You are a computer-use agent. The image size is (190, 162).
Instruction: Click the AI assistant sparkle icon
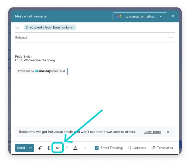click(x=40, y=148)
